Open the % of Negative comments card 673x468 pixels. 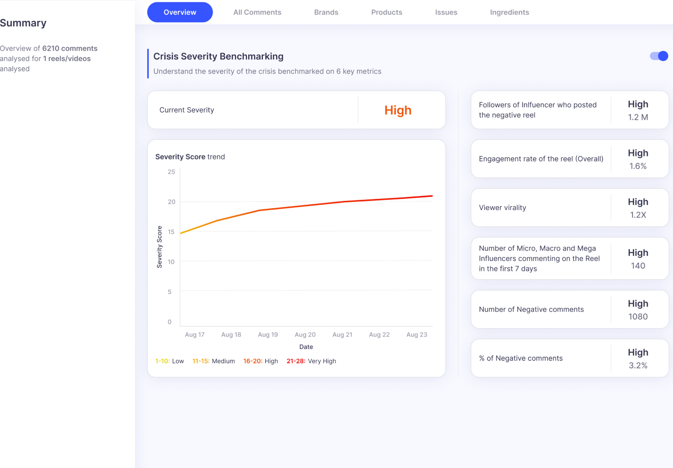(x=570, y=358)
